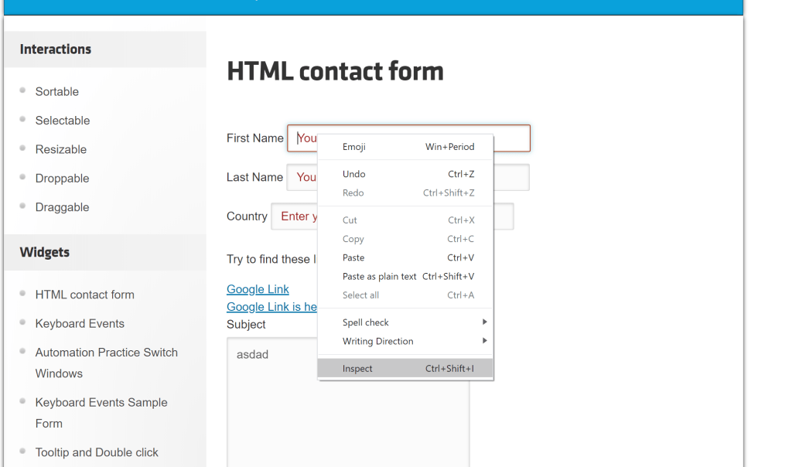This screenshot has height=467, width=792.
Task: Select Undo in the context menu
Action: [354, 174]
